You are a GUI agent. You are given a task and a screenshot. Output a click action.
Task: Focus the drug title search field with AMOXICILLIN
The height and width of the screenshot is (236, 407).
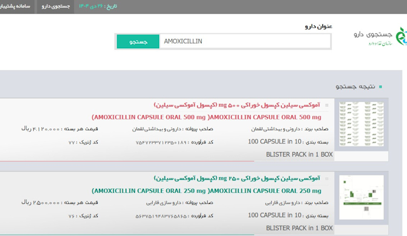[x=245, y=41]
